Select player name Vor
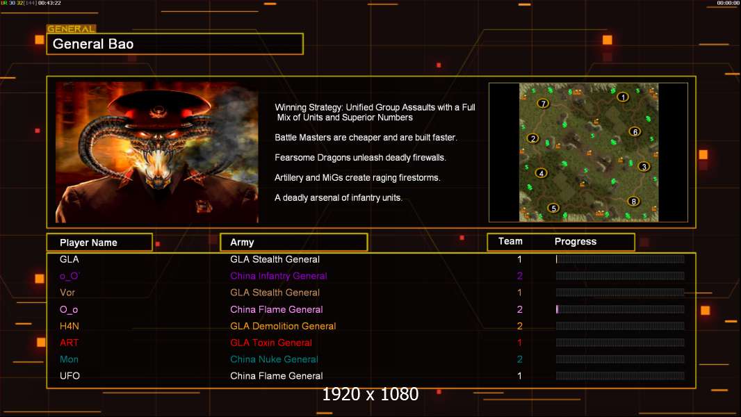741x417 pixels. click(x=67, y=293)
